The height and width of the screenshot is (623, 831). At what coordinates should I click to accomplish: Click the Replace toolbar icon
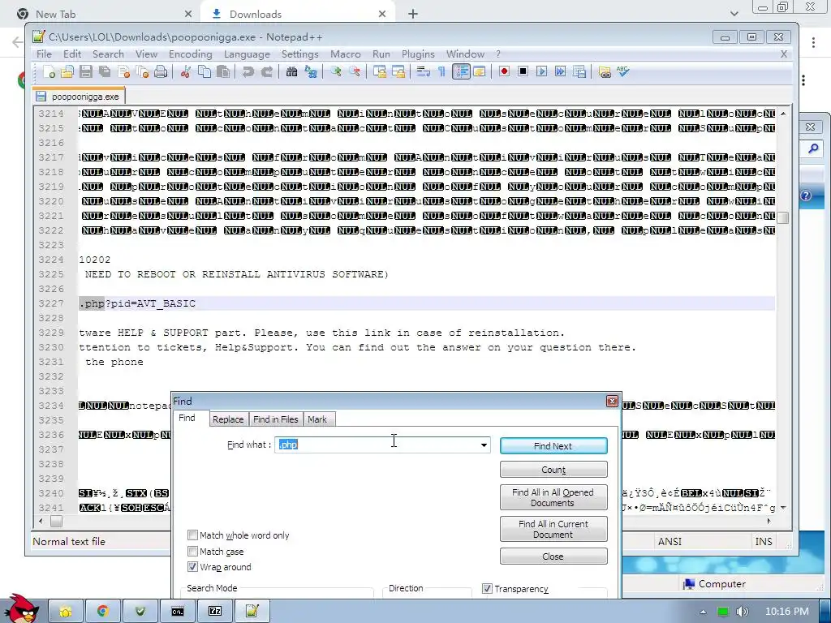coord(311,71)
